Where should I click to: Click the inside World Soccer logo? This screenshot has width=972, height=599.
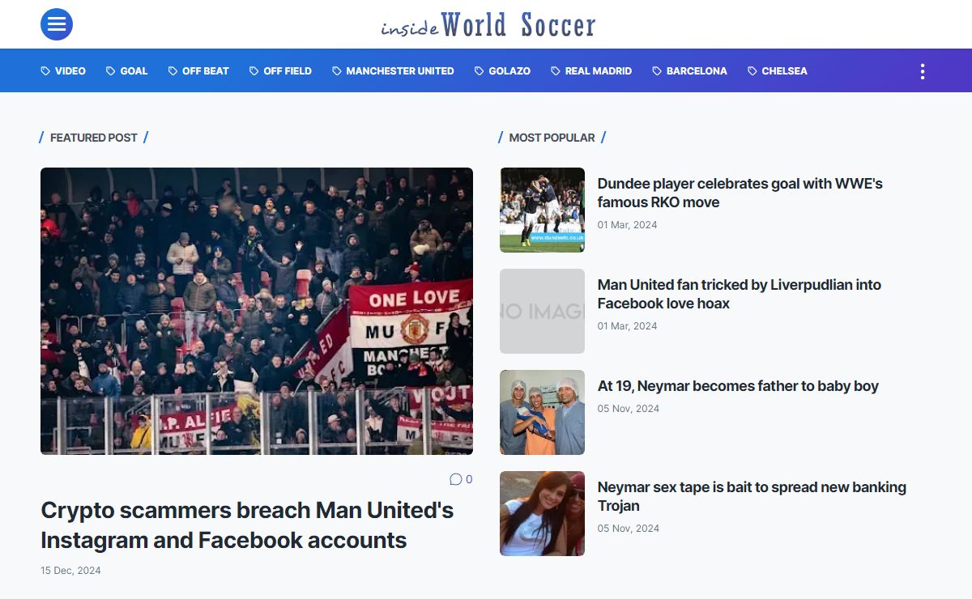click(488, 25)
